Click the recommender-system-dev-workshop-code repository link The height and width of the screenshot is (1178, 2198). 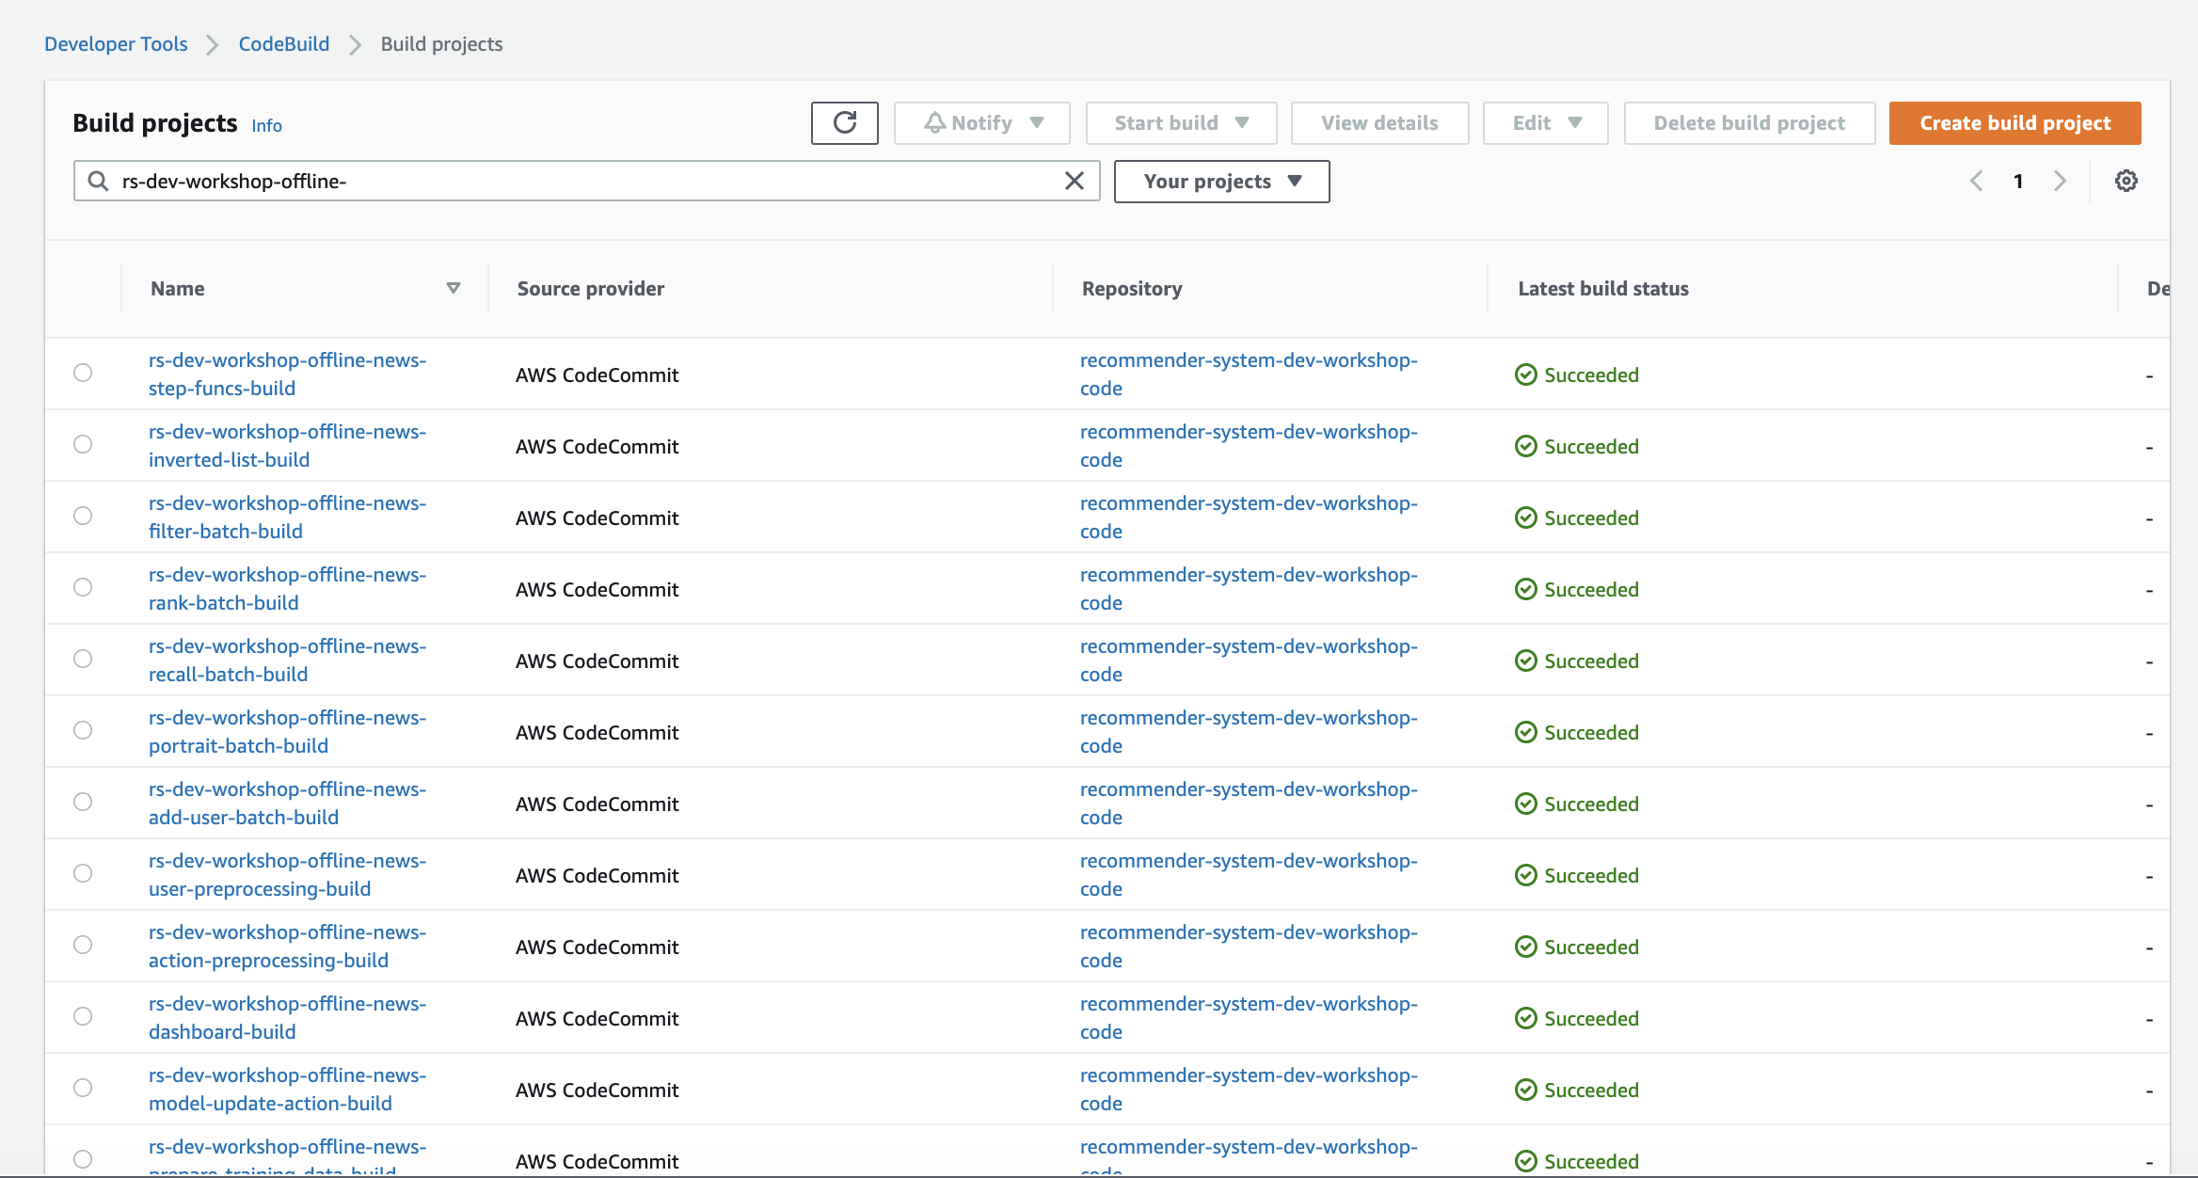pyautogui.click(x=1248, y=374)
